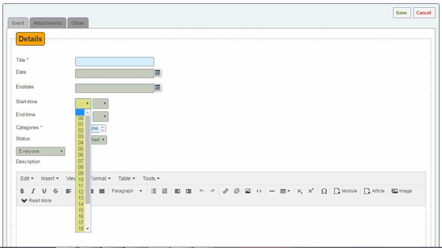Screen dimensions: 442x248
Task: Click the Cancel button
Action: coord(423,13)
